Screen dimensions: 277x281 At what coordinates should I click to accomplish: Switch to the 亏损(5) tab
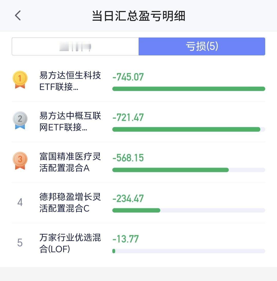click(202, 46)
